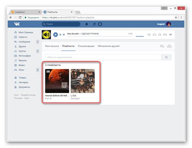Expand the Ещё footer menu
The width and height of the screenshot is (192, 148).
pyautogui.click(x=27, y=98)
